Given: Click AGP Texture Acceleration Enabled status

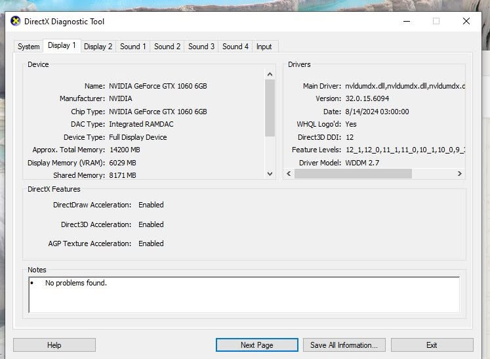Looking at the screenshot, I should click(152, 243).
